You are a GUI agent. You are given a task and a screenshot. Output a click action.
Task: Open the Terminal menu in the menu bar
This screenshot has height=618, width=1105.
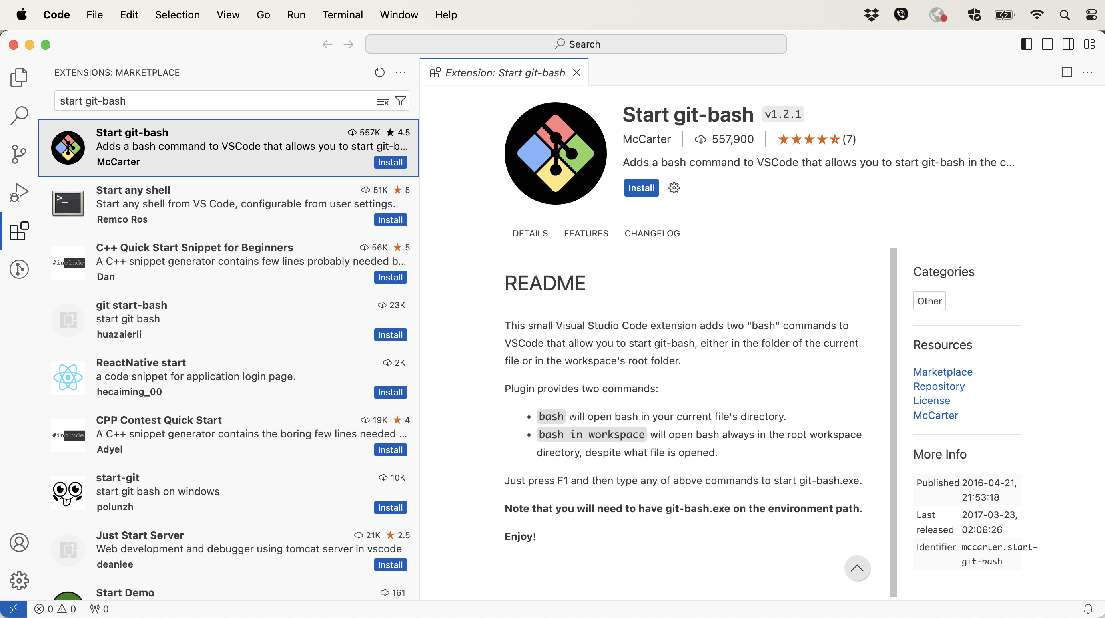[x=342, y=14]
